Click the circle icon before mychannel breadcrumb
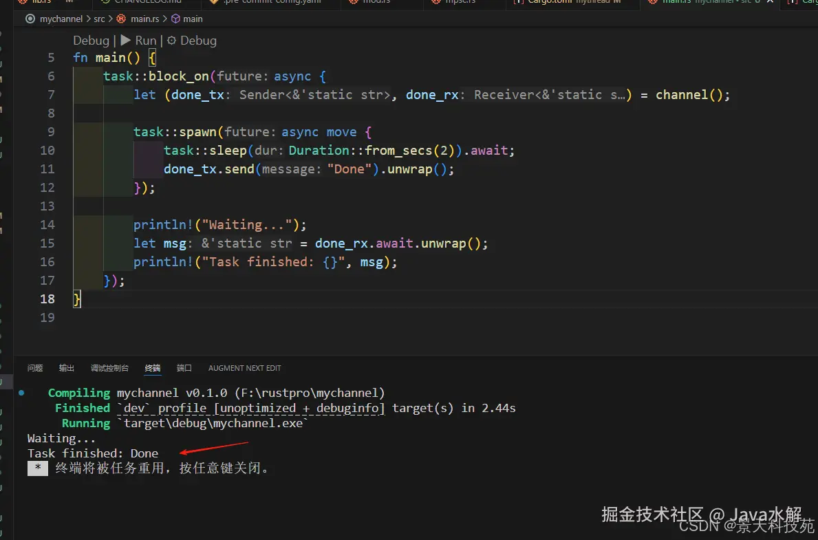 pos(30,19)
